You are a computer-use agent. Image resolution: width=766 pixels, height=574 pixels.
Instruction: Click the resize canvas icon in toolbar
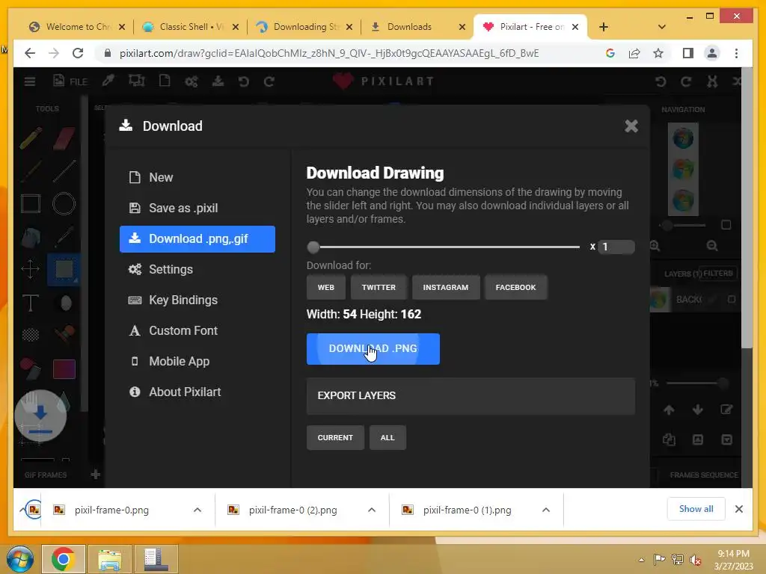tap(137, 81)
